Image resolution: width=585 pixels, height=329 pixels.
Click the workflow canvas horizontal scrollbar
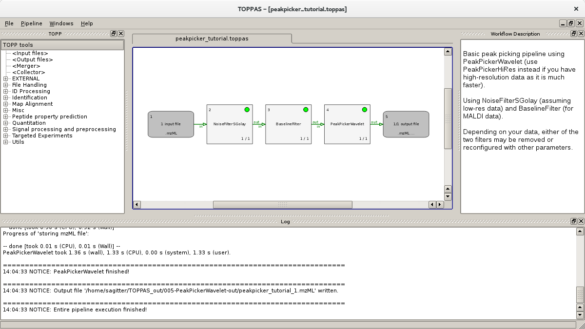(283, 204)
